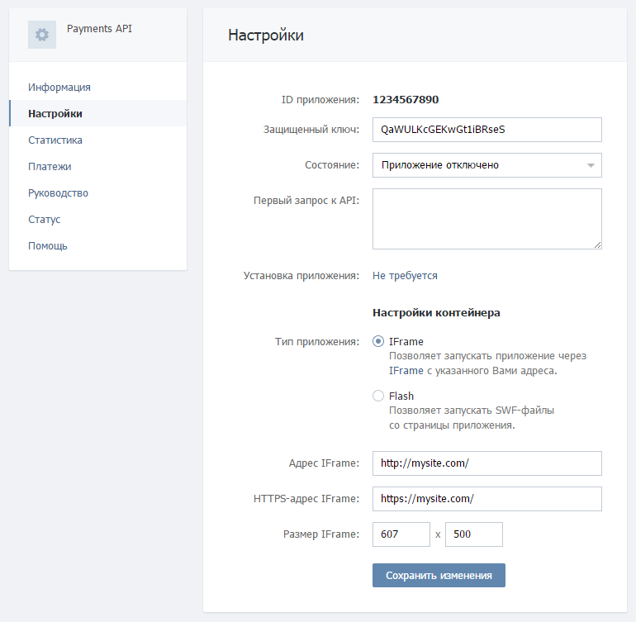Open Руководство from the sidebar
The image size is (636, 622).
tap(58, 192)
